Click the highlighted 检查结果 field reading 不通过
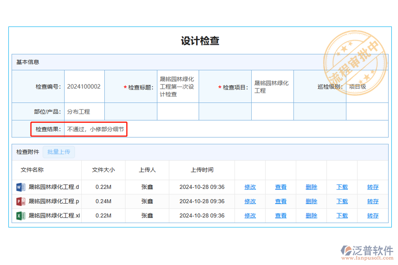The width and height of the screenshot is (398, 265). coord(95,129)
